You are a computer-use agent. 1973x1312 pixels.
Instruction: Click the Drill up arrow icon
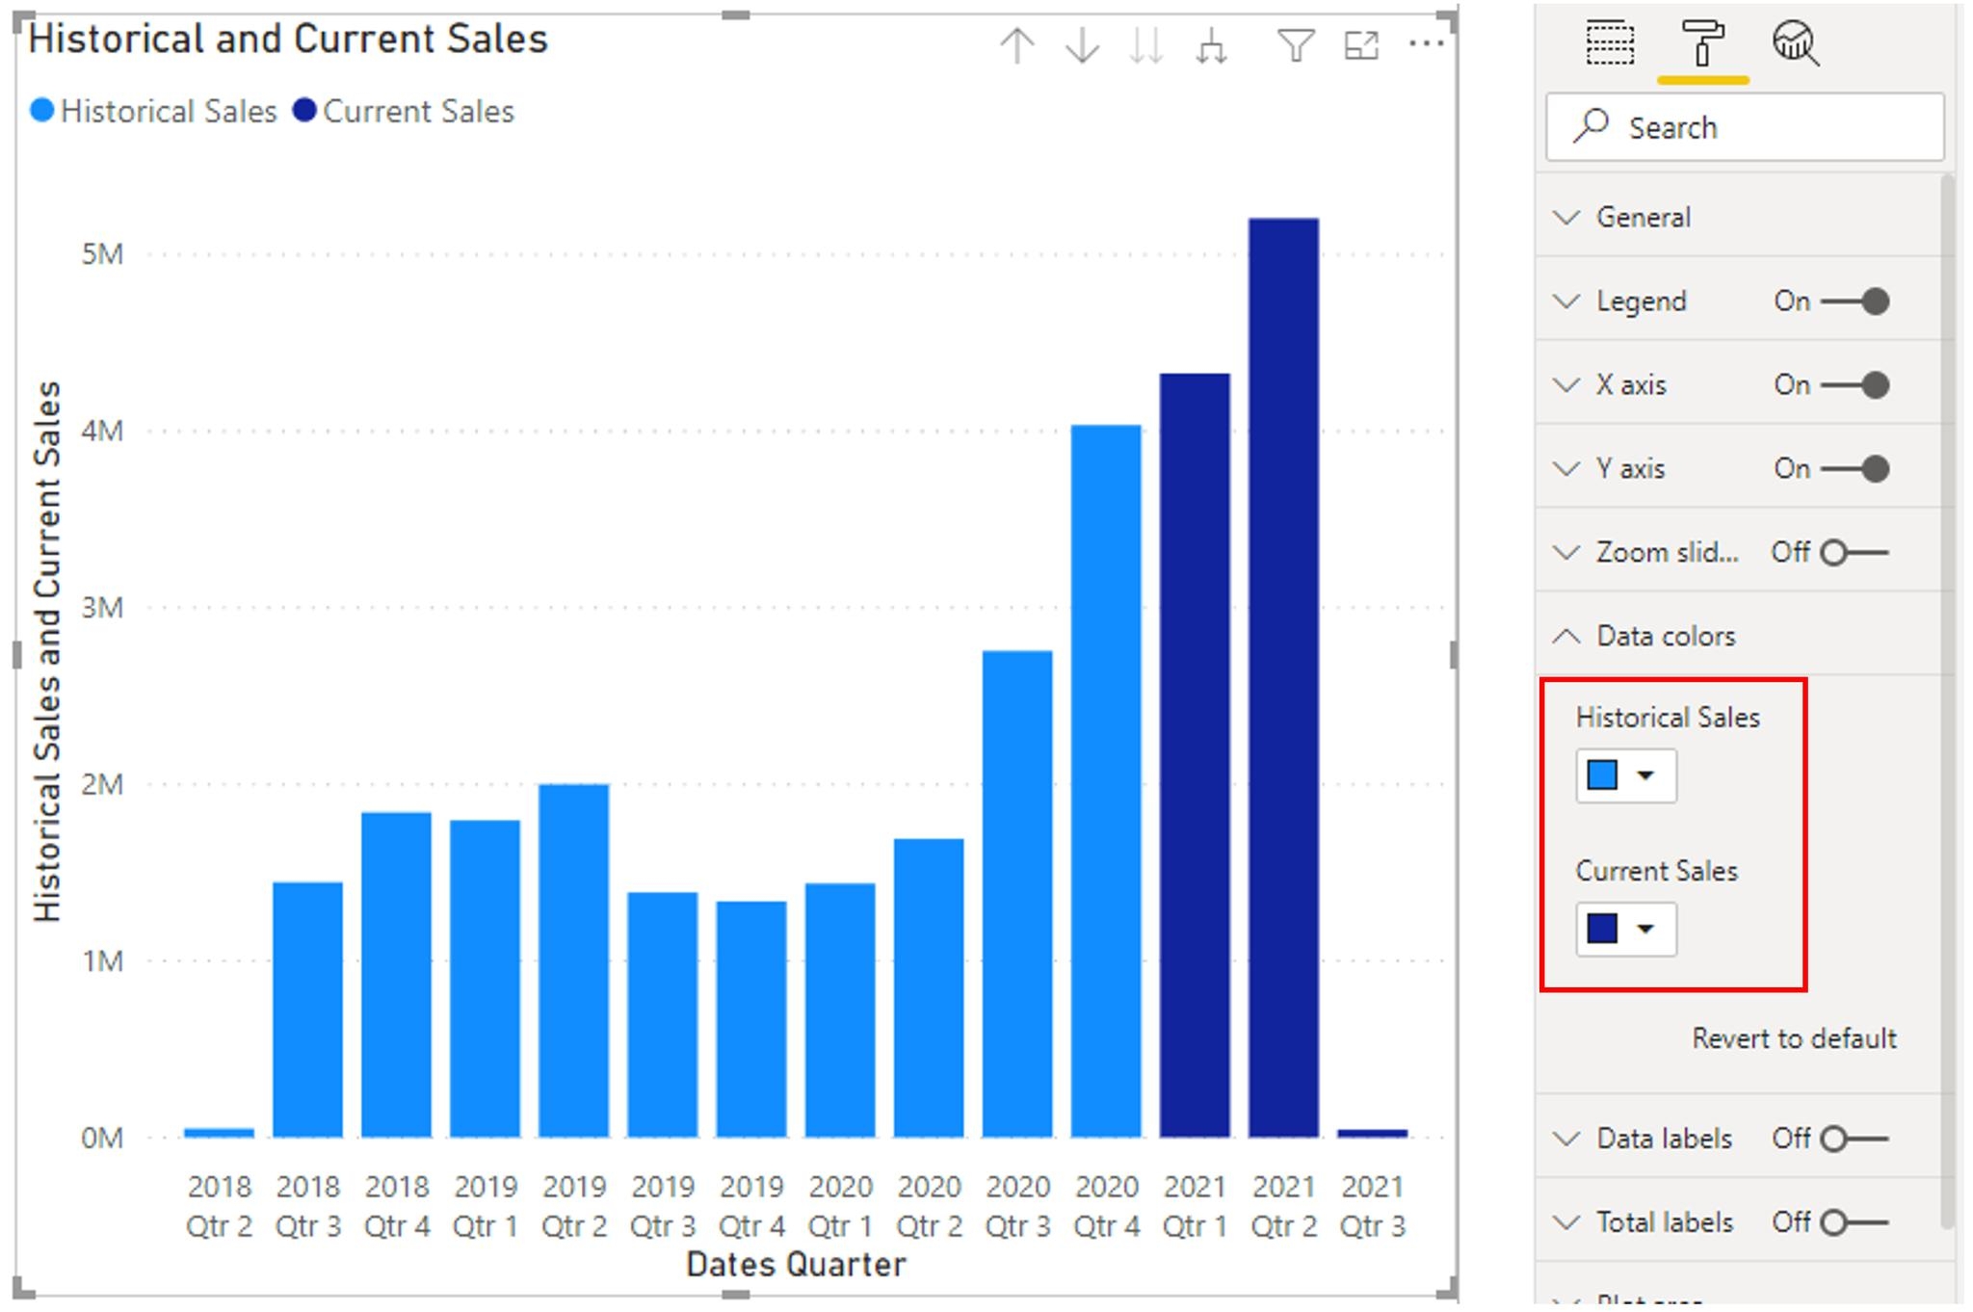click(x=1017, y=45)
